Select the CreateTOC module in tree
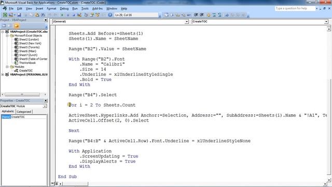 (26, 71)
